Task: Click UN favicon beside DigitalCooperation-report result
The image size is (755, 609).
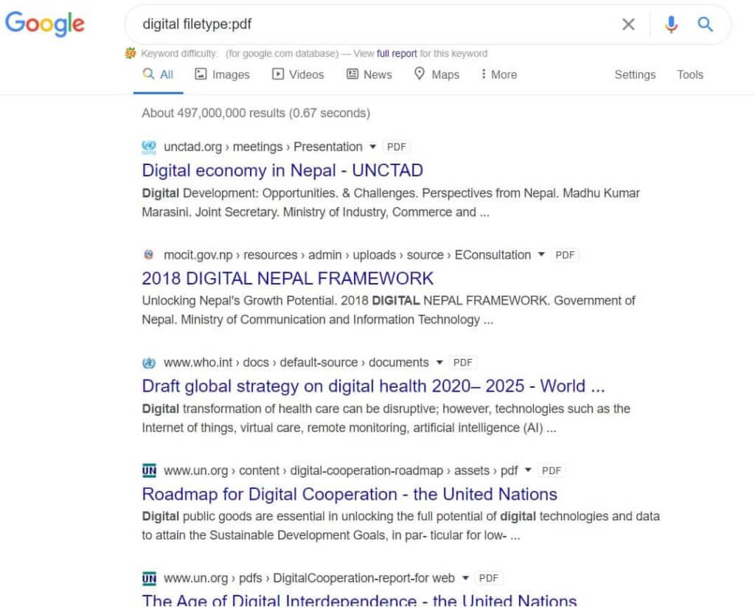Action: coord(149,578)
